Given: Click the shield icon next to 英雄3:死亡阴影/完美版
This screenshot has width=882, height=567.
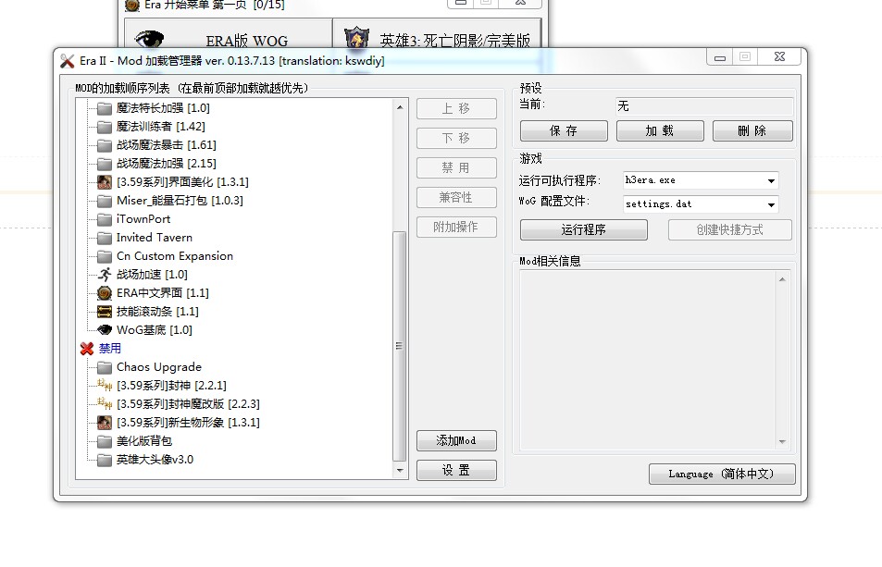Looking at the screenshot, I should (x=356, y=38).
